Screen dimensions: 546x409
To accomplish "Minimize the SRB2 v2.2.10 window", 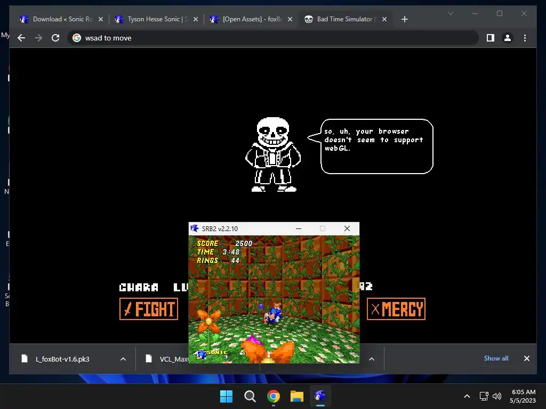I will (x=299, y=228).
